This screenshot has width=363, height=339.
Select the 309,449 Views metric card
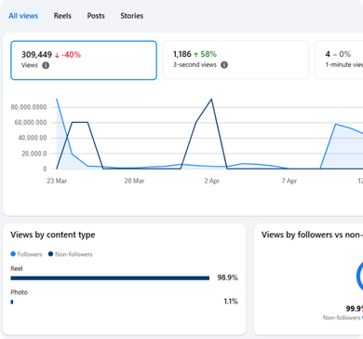point(84,61)
